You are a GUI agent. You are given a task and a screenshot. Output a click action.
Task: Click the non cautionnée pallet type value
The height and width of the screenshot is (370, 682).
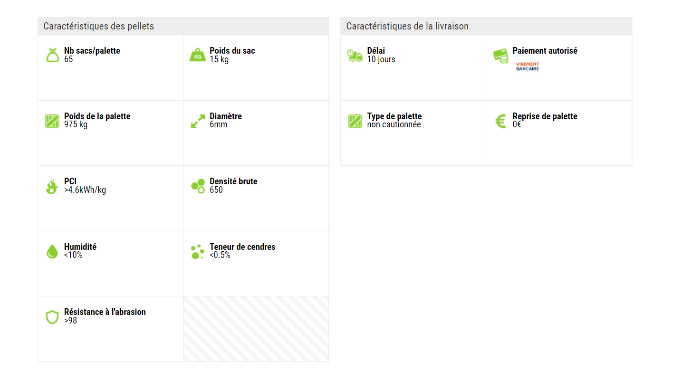pyautogui.click(x=394, y=124)
